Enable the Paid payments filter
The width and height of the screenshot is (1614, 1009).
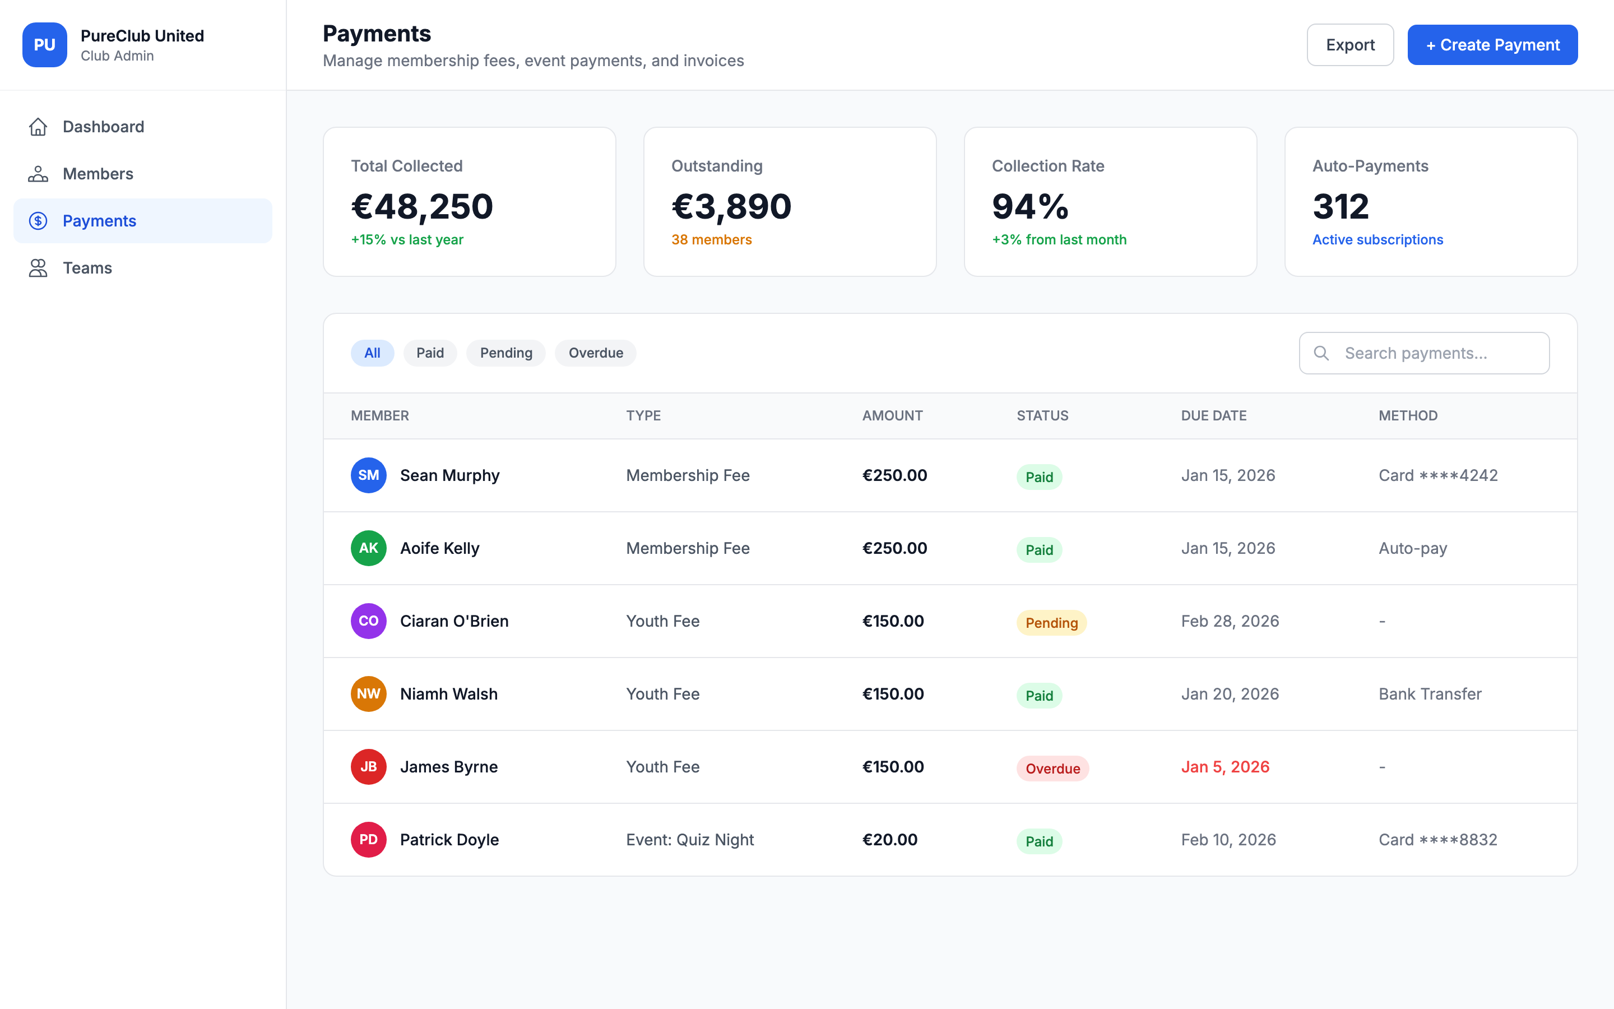(x=430, y=353)
